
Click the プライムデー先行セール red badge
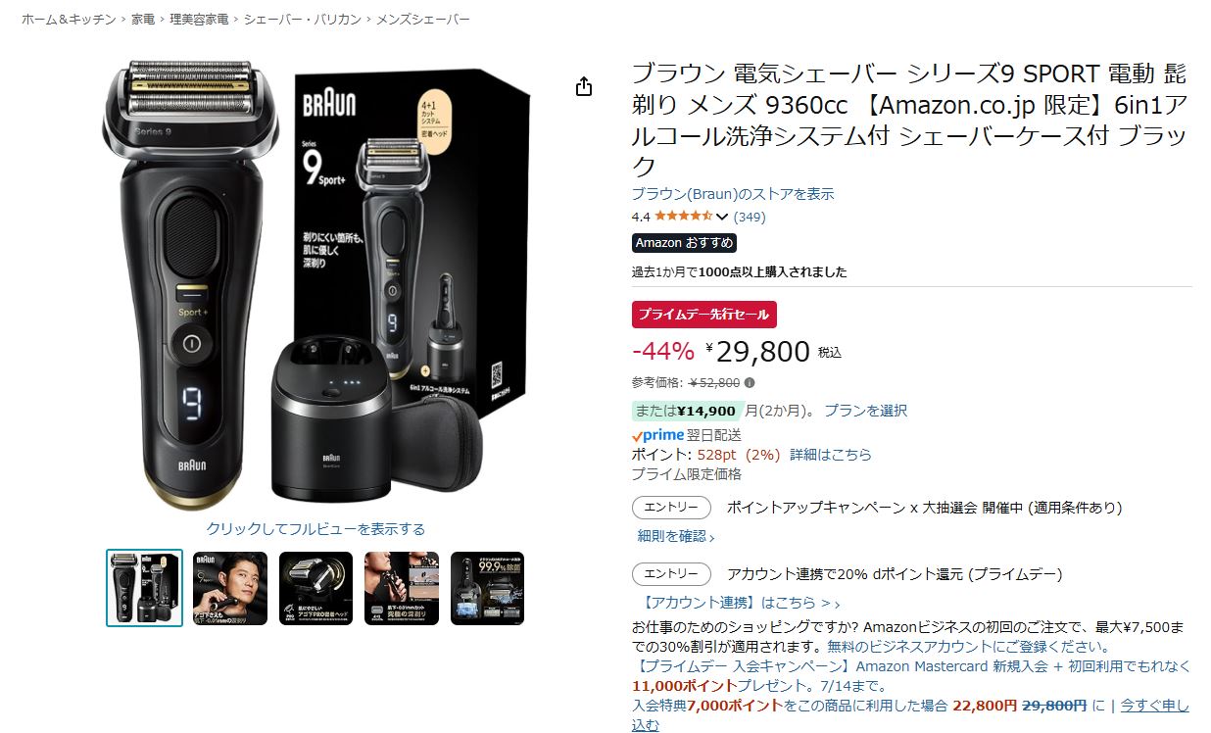click(704, 315)
